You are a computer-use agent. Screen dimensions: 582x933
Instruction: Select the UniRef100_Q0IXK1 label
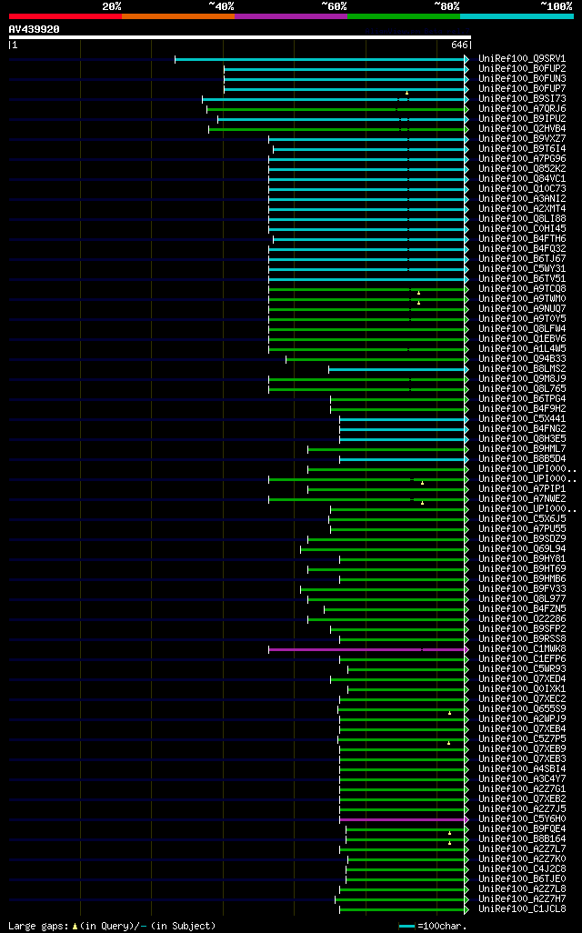tap(522, 689)
